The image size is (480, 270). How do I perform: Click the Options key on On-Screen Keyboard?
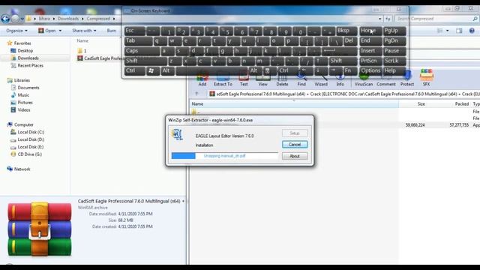pos(370,70)
